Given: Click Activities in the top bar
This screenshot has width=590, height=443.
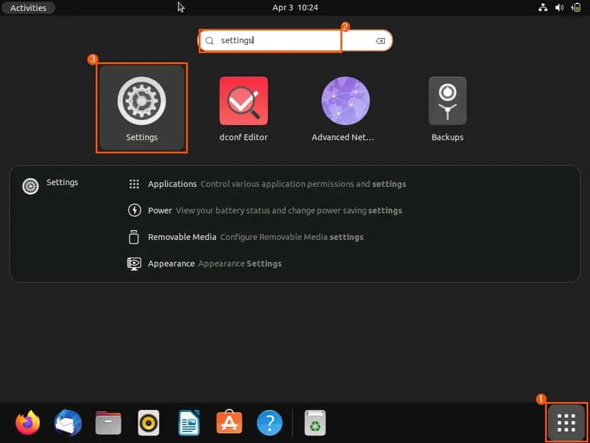Looking at the screenshot, I should 28,7.
